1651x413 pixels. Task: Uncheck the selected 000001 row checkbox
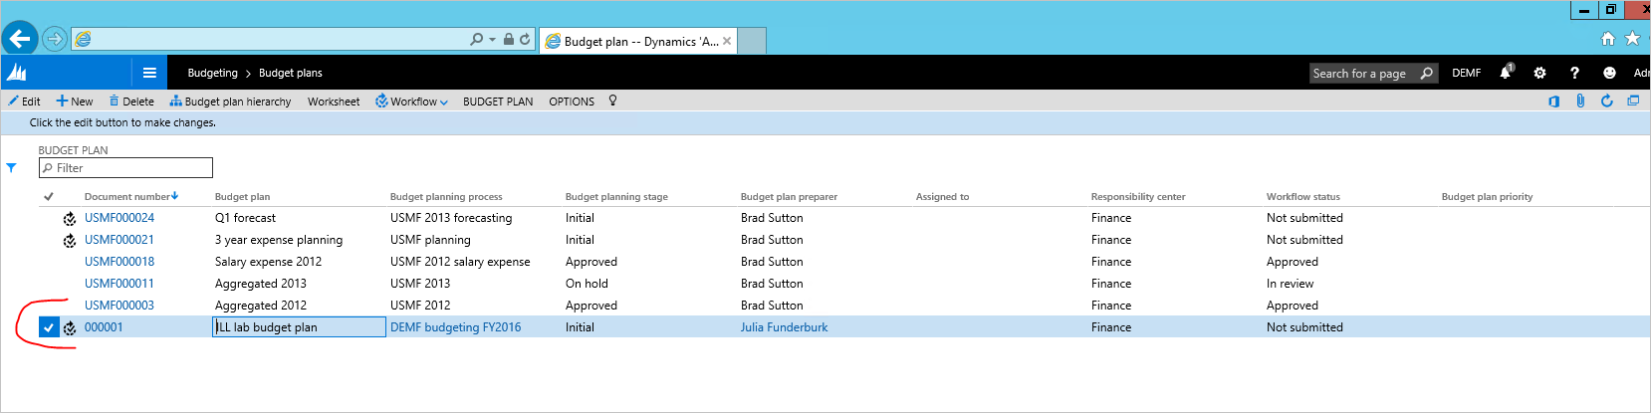pos(49,327)
